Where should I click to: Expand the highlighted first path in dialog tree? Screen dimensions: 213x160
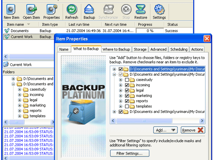coord(114,69)
